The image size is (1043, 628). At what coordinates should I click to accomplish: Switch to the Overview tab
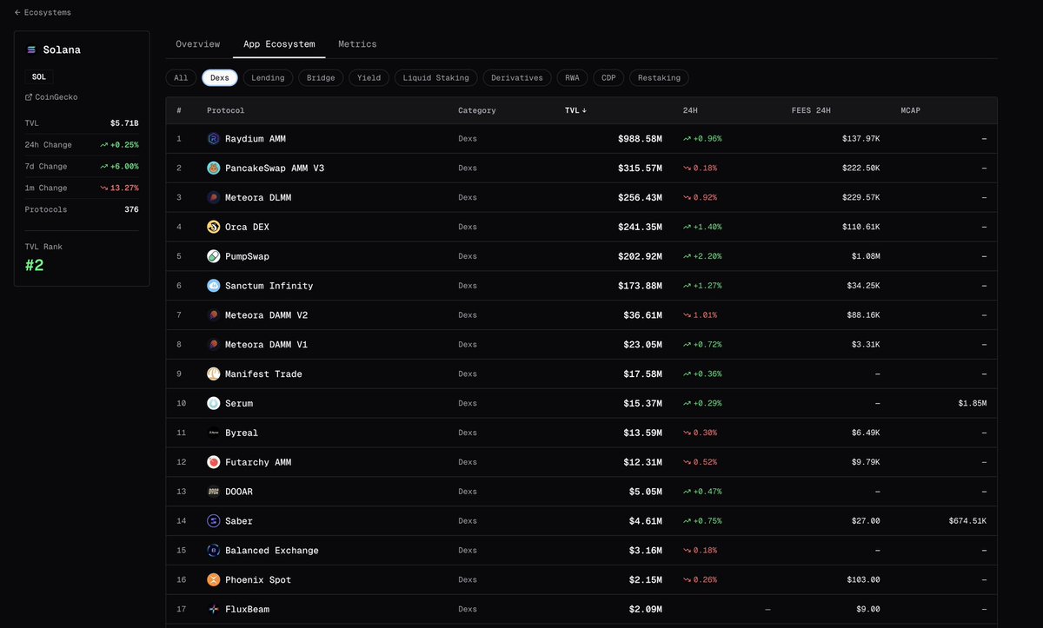tap(198, 44)
